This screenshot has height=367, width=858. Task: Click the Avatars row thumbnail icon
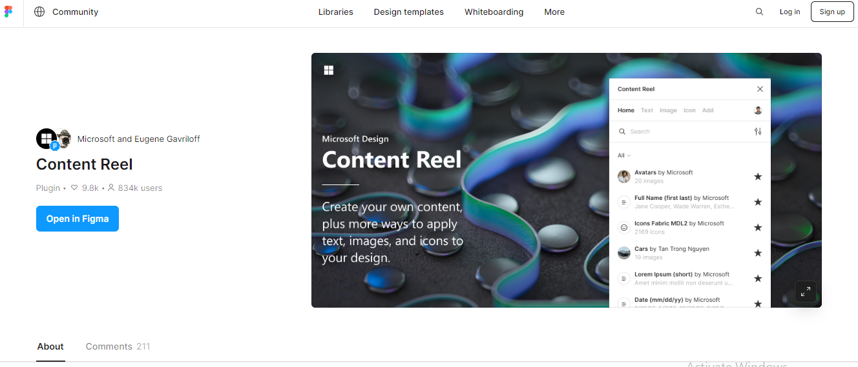[x=624, y=177]
